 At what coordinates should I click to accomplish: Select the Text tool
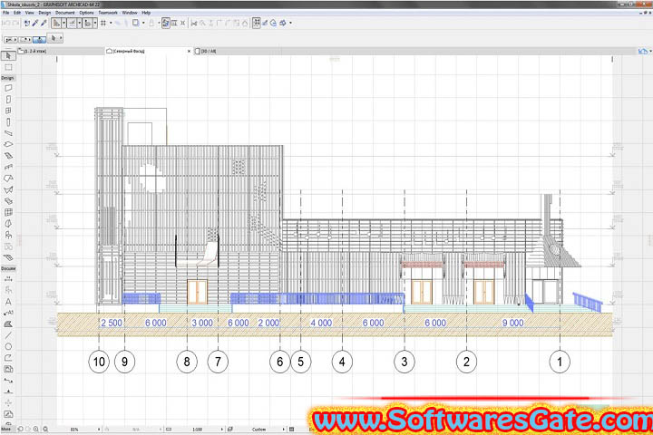point(8,302)
